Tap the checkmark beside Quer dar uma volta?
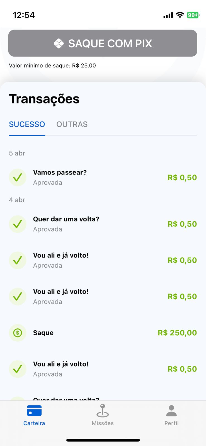The image size is (206, 446). [x=18, y=224]
